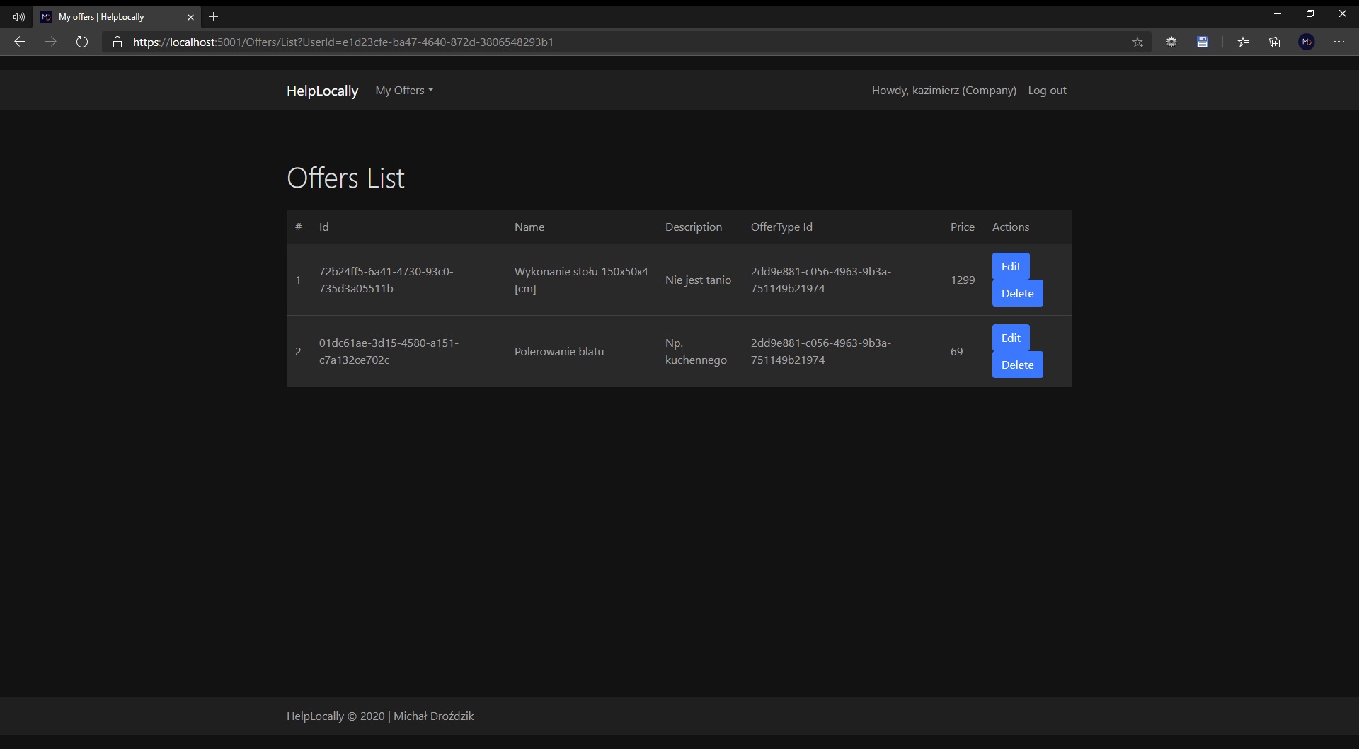The image size is (1359, 749).
Task: Minimize the browser window
Action: [1278, 13]
